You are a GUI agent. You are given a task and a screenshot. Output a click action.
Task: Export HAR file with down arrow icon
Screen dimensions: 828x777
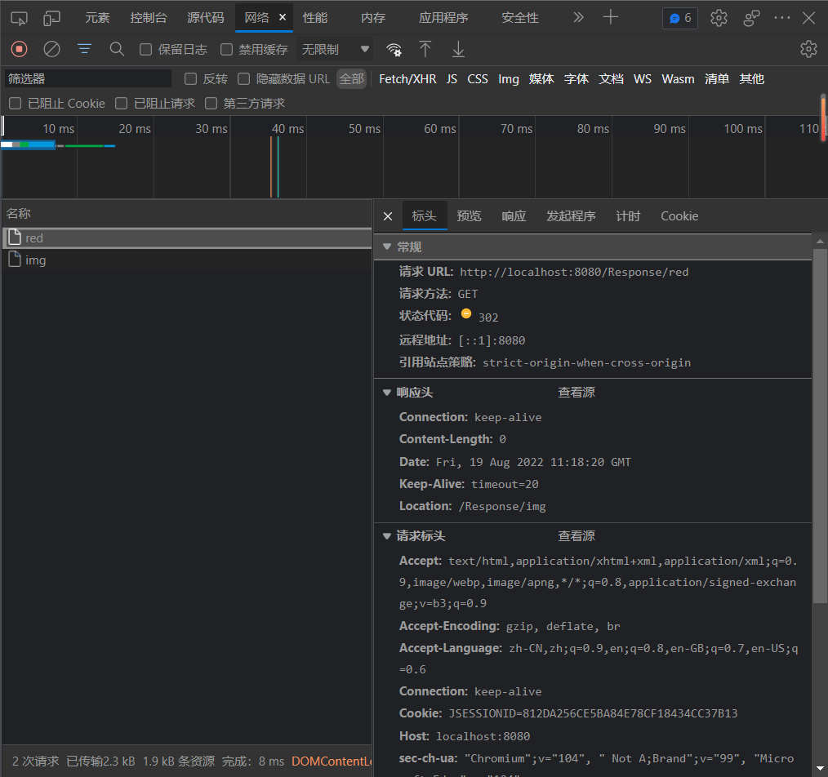[458, 49]
